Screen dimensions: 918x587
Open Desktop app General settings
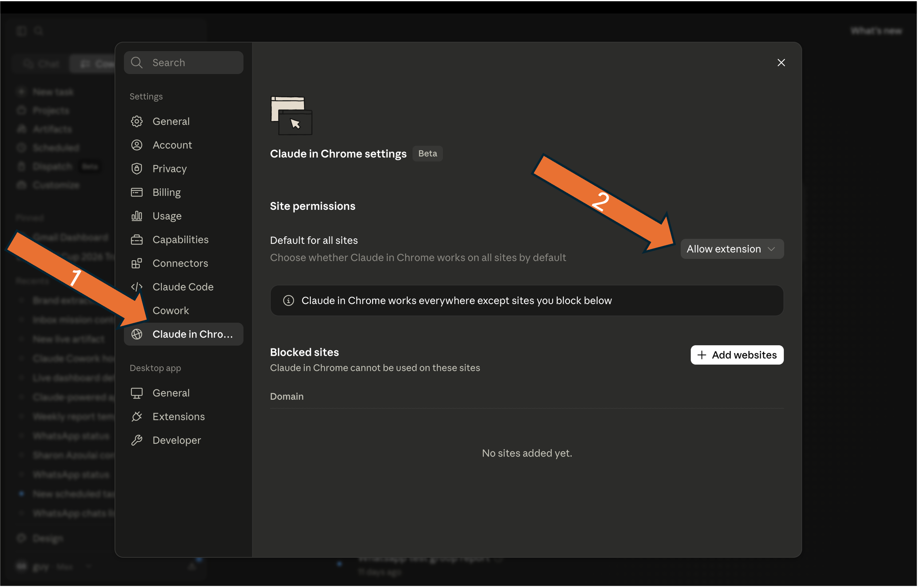click(x=183, y=393)
